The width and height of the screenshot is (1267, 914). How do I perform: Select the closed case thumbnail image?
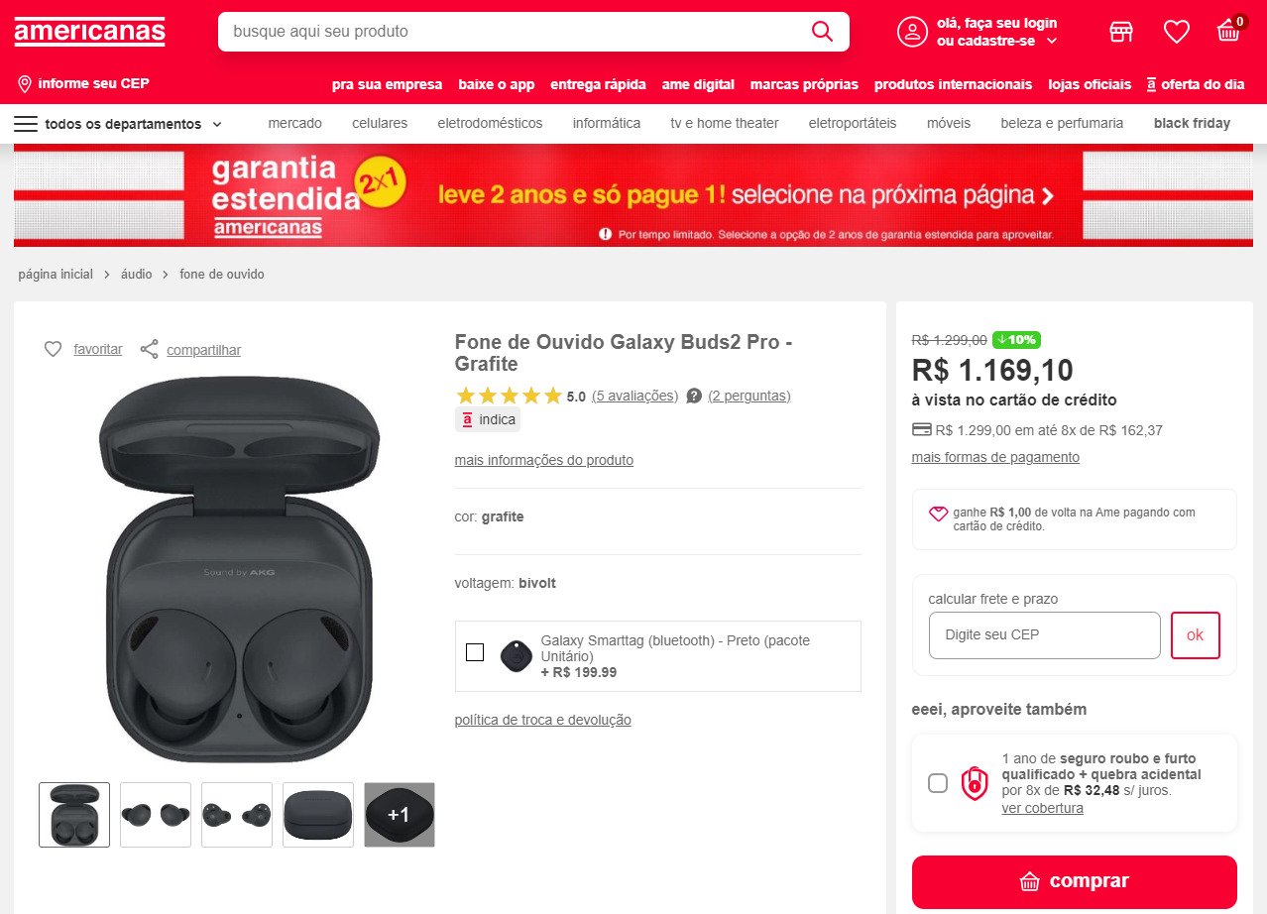point(318,815)
